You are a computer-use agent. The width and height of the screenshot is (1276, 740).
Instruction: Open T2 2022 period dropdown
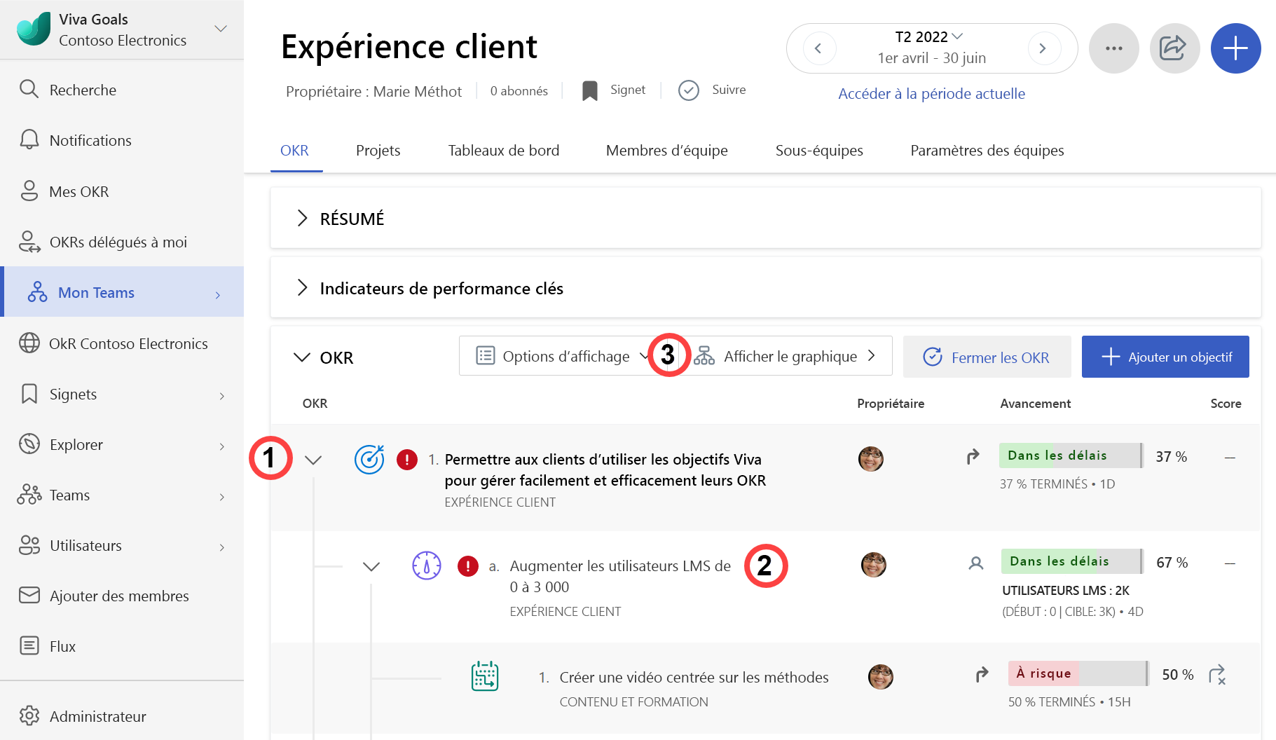(929, 36)
